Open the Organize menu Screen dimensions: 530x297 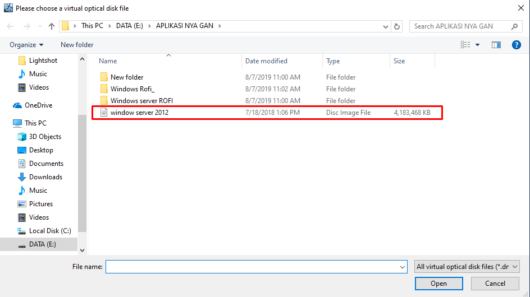tap(26, 45)
